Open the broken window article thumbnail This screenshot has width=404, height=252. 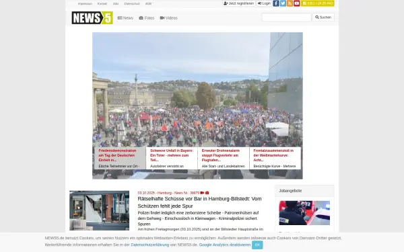pyautogui.click(x=99, y=210)
